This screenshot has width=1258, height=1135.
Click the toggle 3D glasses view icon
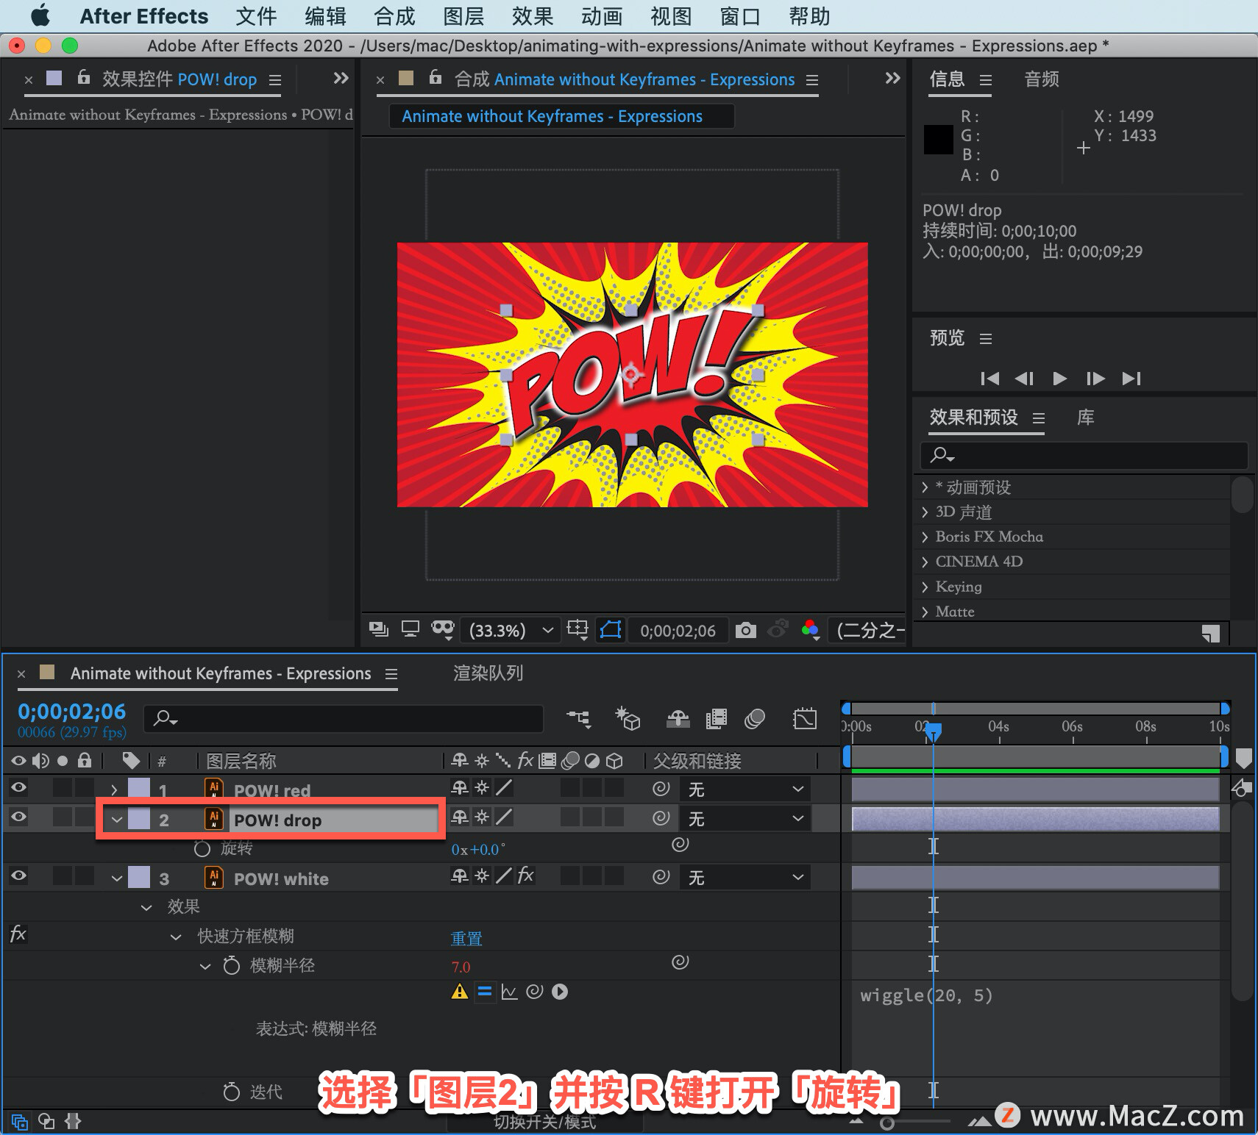(443, 629)
